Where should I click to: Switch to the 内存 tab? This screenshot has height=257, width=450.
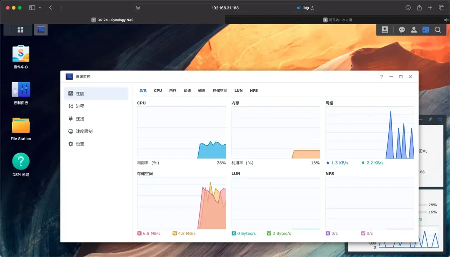click(173, 91)
